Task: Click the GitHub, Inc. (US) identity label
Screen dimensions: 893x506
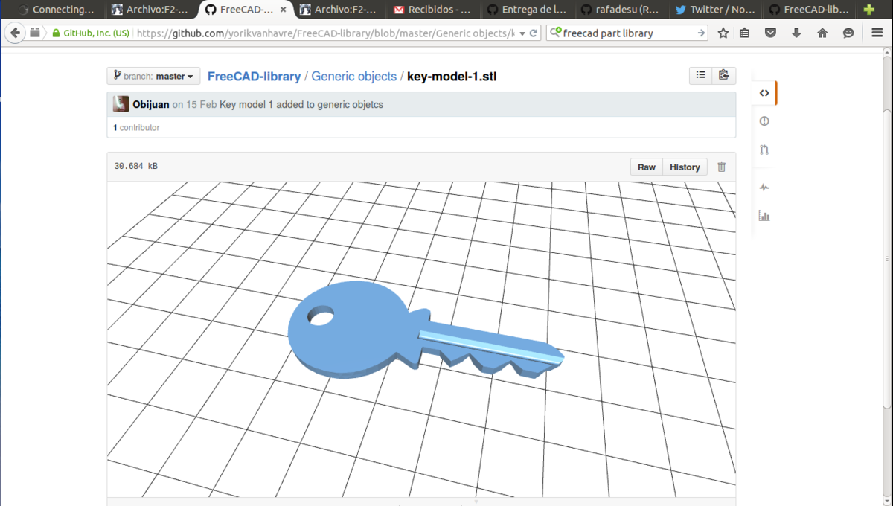Action: coord(97,33)
